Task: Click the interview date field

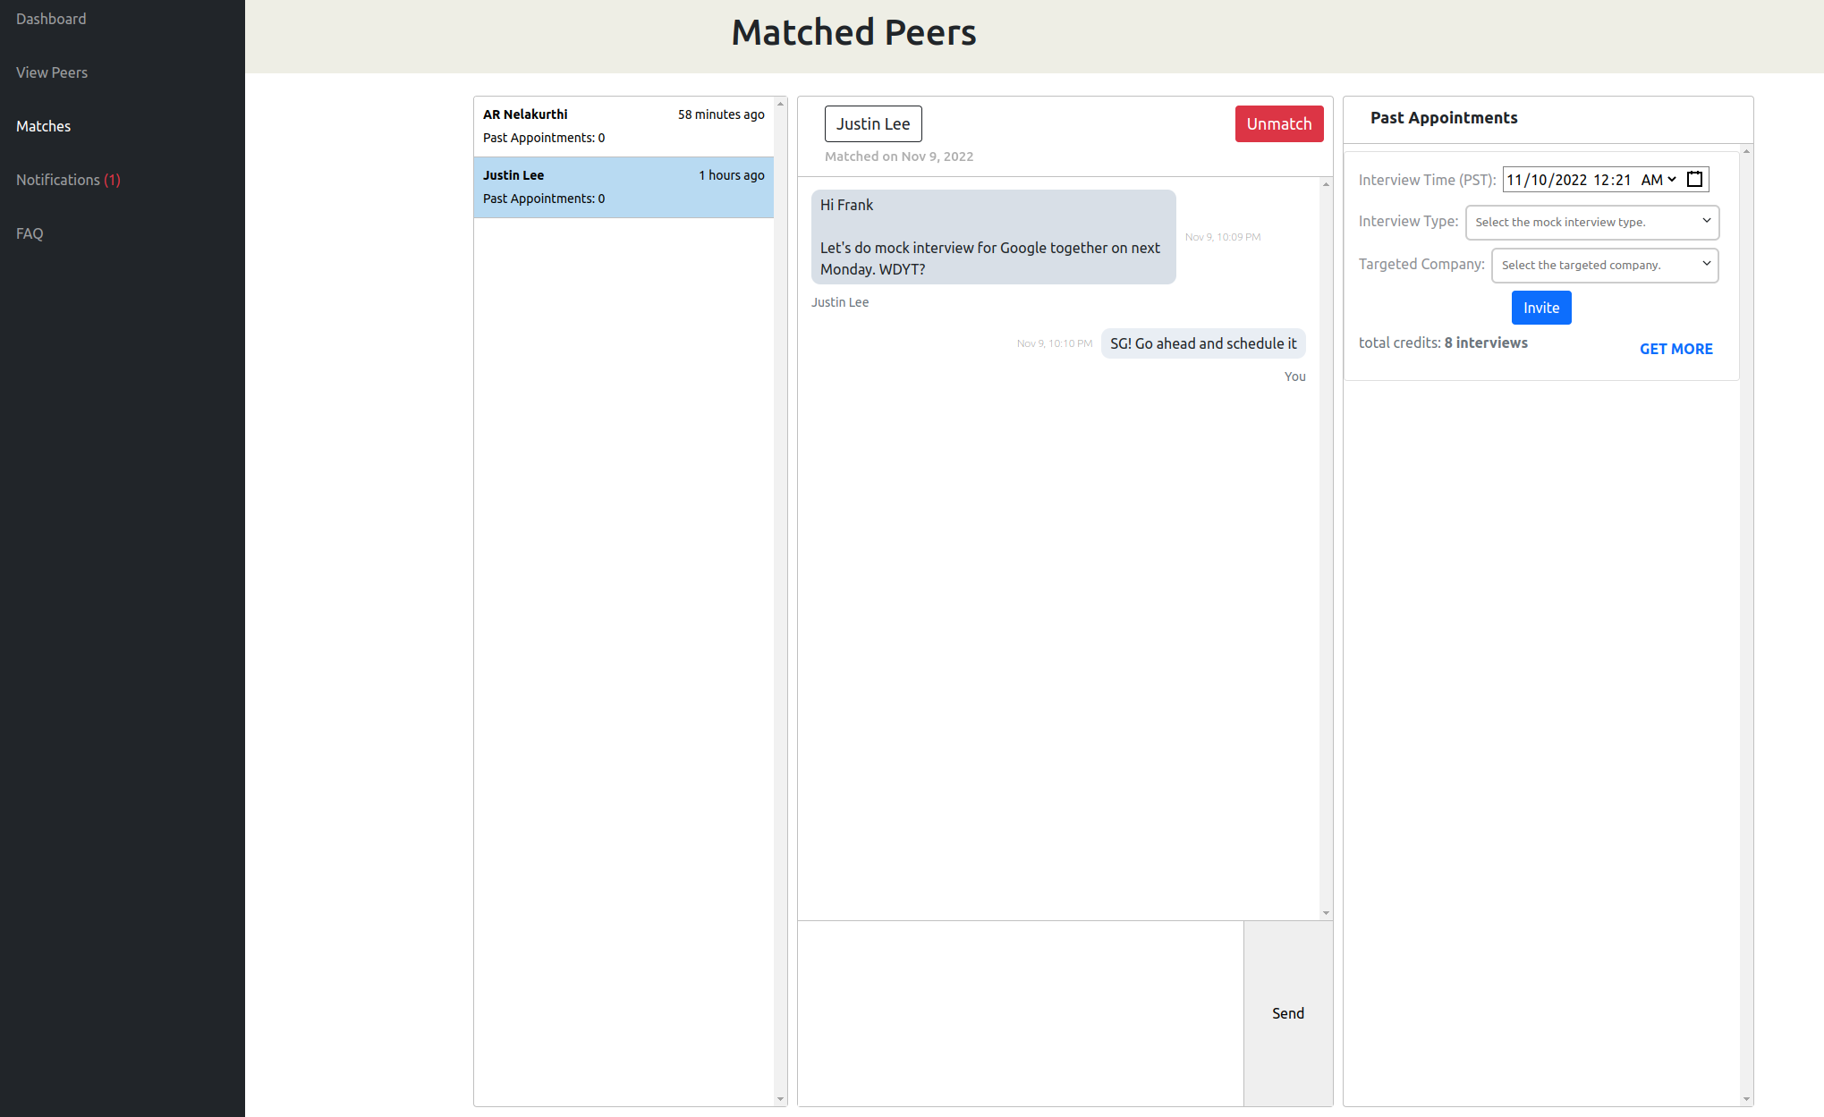Action: pos(1546,180)
